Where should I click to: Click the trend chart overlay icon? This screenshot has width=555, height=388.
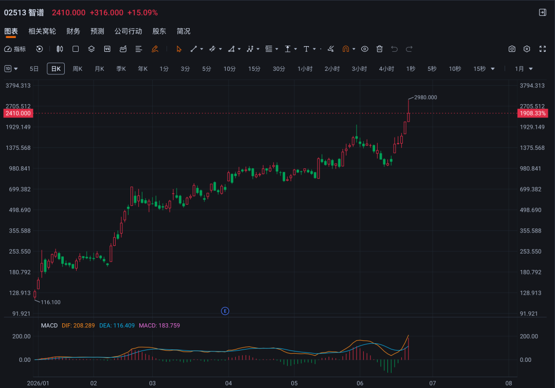coord(123,49)
